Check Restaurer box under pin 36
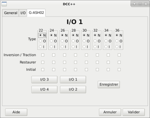 [x=119, y=62]
